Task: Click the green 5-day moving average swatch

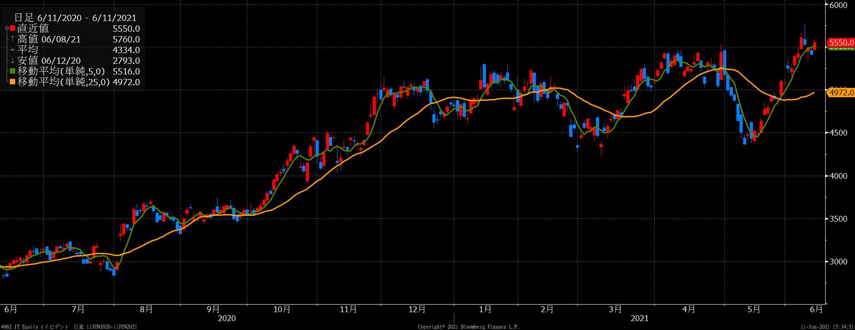Action: 12,71
